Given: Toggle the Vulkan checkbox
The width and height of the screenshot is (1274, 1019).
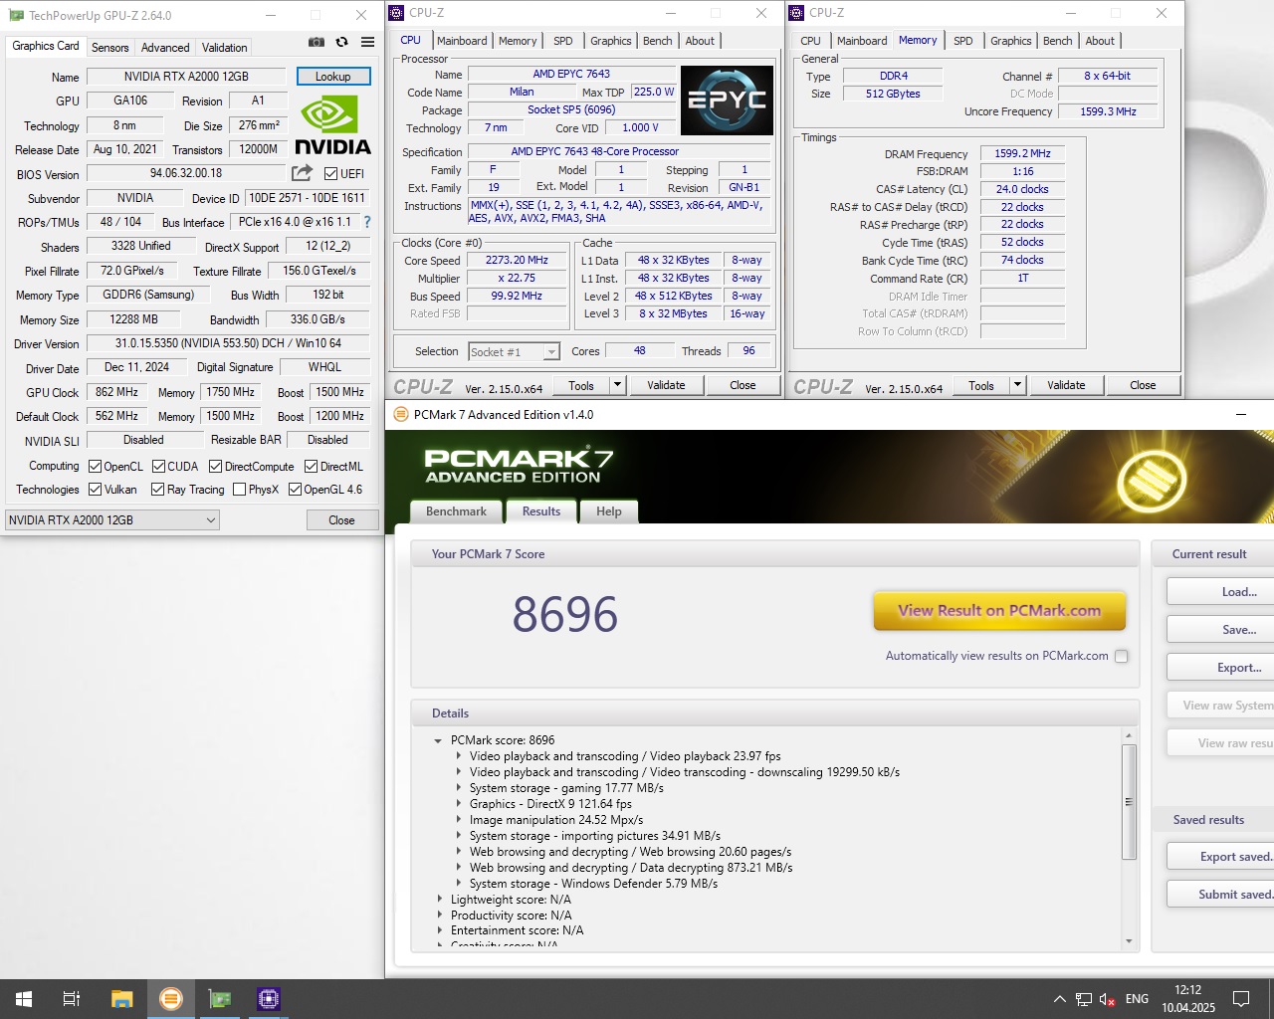Looking at the screenshot, I should point(96,489).
